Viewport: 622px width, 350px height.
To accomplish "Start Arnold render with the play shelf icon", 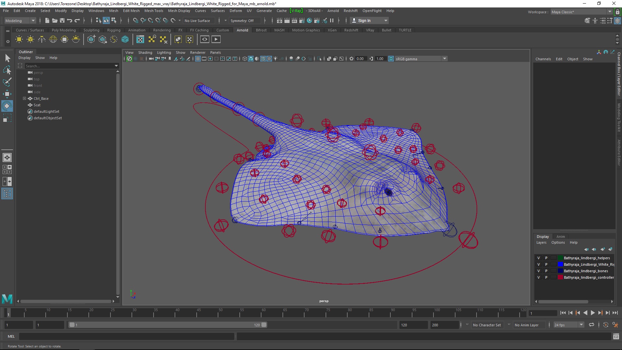I will tap(216, 40).
